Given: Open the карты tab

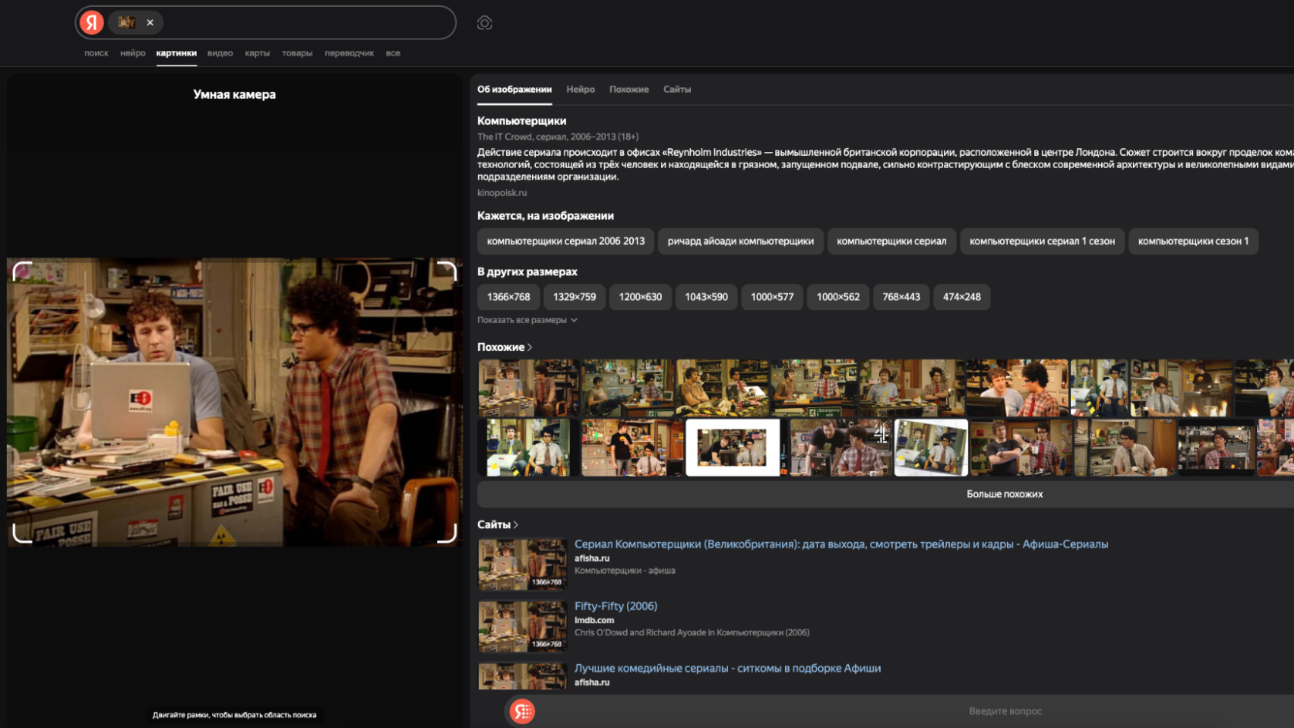Looking at the screenshot, I should [257, 53].
